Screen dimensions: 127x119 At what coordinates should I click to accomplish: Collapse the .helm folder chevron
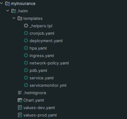pos(7,11)
